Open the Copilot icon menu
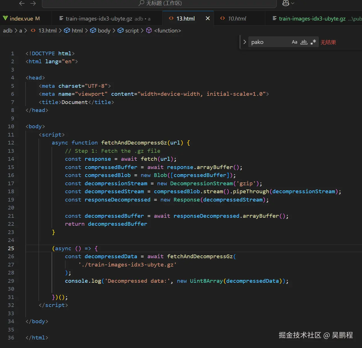 click(x=286, y=3)
